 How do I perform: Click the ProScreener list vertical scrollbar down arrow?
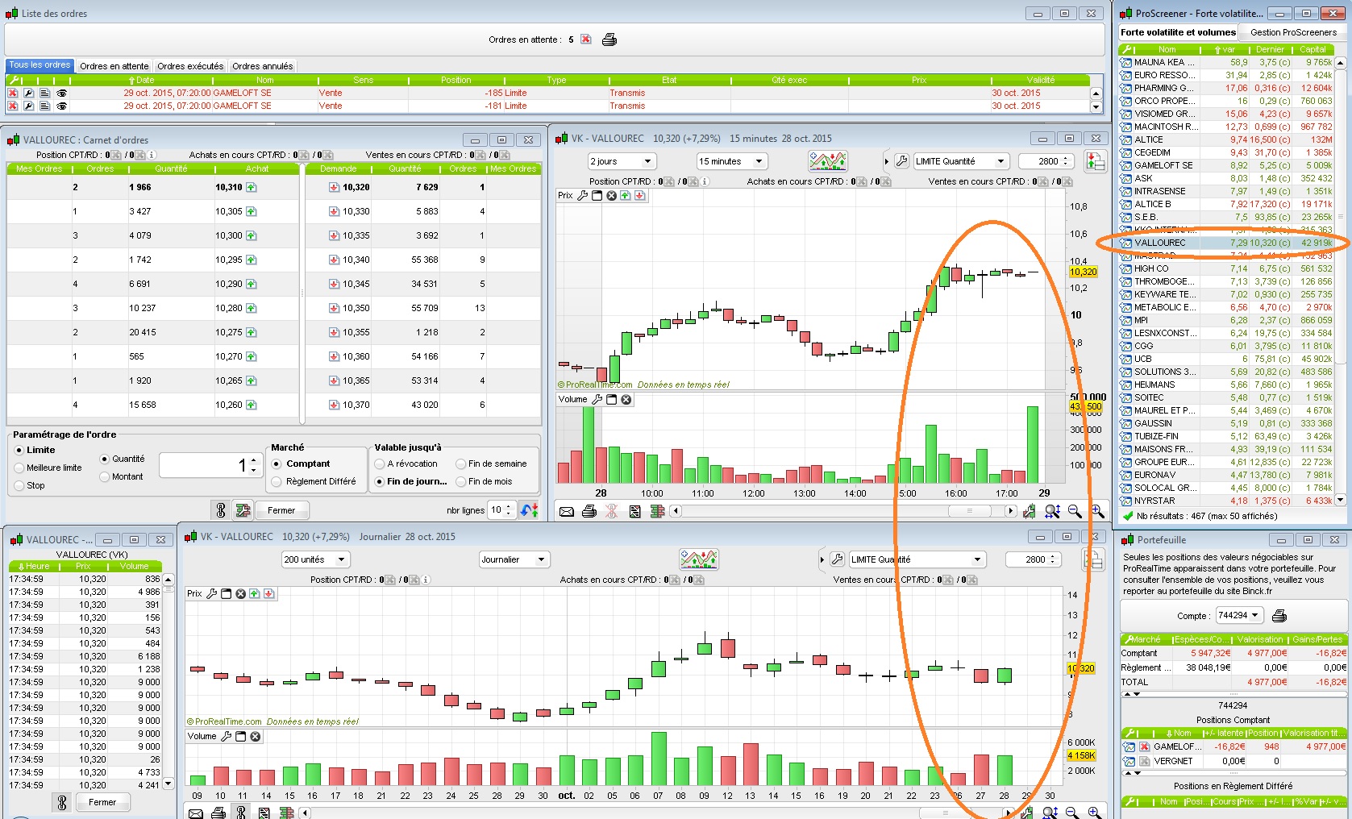tap(1341, 500)
